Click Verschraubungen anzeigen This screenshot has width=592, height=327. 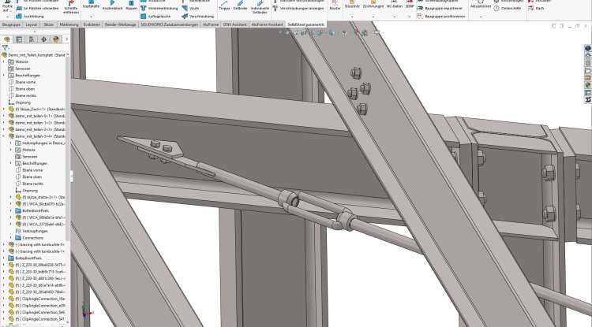coord(298,9)
